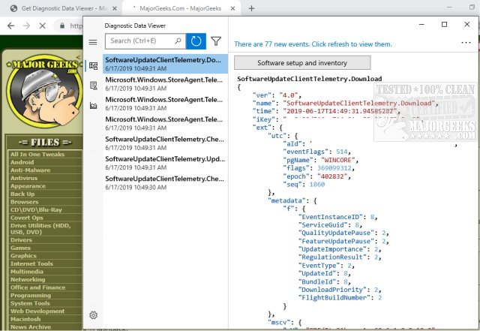480x331 pixels.
Task: Click Software setup and inventory button
Action: 302,62
